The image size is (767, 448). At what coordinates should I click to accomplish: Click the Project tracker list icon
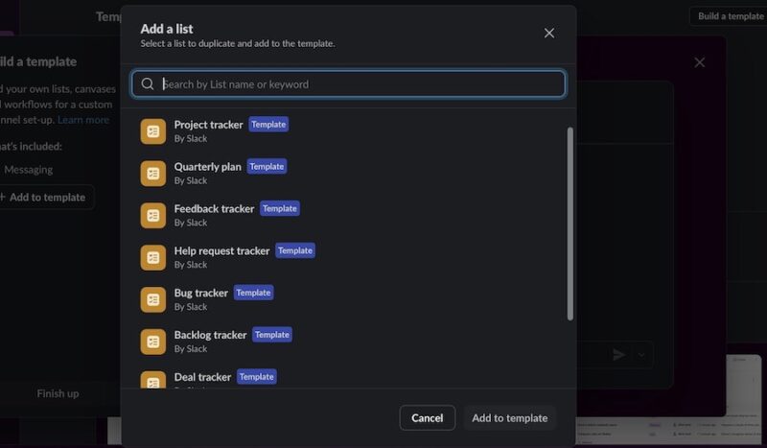(x=153, y=131)
